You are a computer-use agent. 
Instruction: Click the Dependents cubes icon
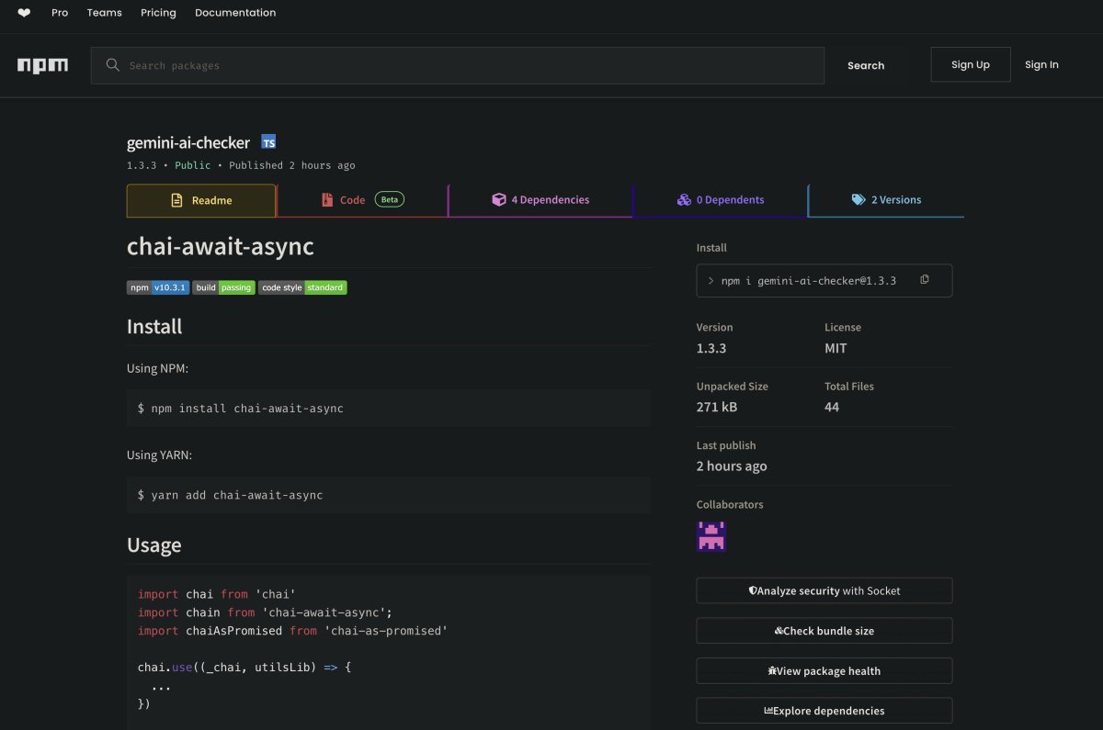684,199
